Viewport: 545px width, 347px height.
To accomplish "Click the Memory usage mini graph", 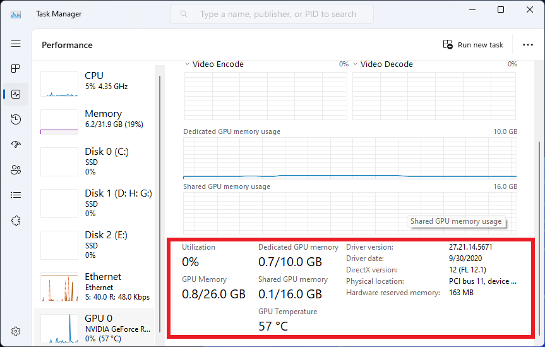I will tap(59, 122).
